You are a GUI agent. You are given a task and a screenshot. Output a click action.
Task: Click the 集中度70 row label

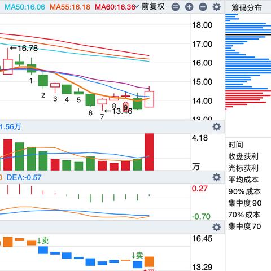[244, 226]
